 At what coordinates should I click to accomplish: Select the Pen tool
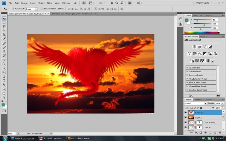4,77
